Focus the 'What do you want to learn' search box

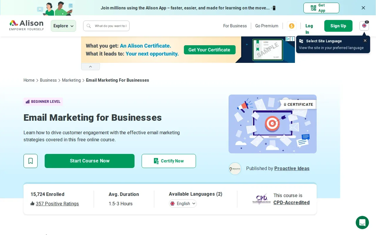pyautogui.click(x=106, y=26)
